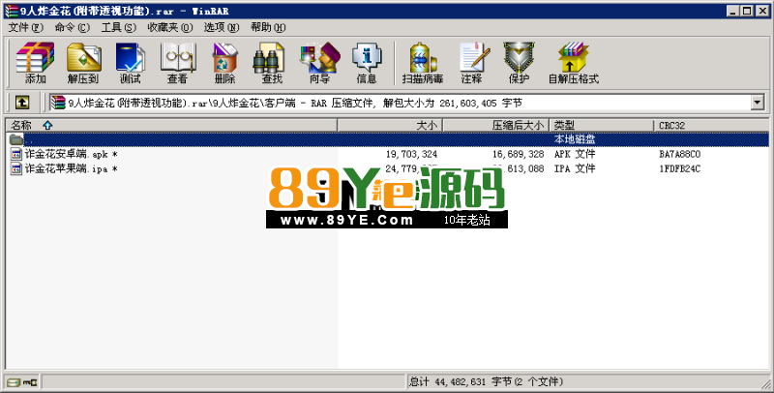
Task: Minimize the WinRAR window
Action: [733, 11]
